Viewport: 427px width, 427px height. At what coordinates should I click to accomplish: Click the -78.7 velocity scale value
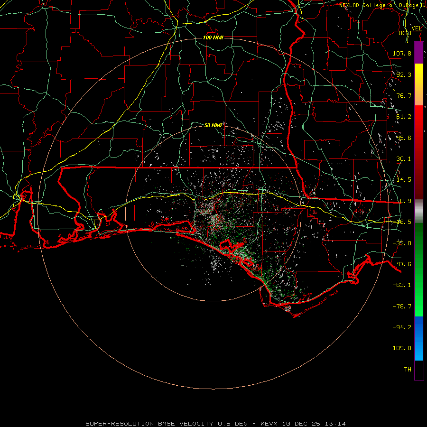point(402,306)
